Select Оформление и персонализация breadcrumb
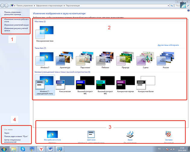 49,6
